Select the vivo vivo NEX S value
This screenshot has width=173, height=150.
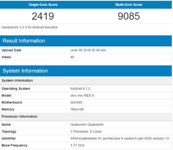point(82,95)
